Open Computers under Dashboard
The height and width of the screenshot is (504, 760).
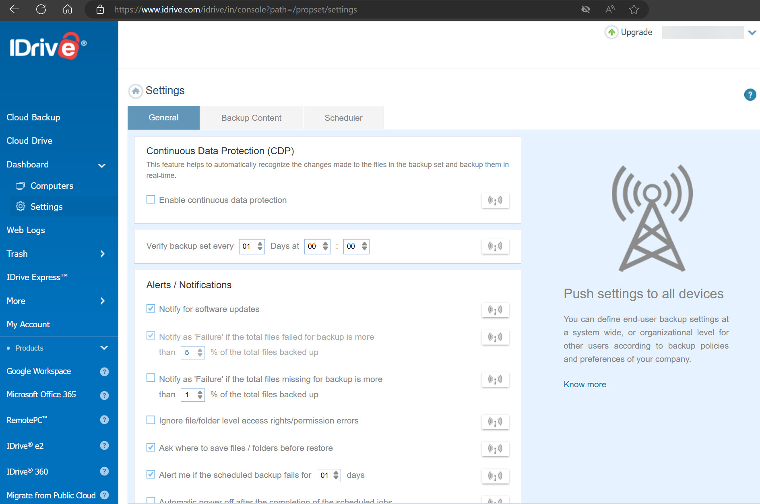tap(52, 186)
